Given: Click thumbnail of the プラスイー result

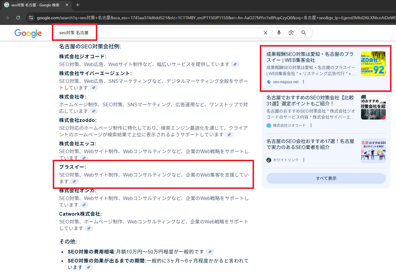Looking at the screenshot, I should click(373, 64).
